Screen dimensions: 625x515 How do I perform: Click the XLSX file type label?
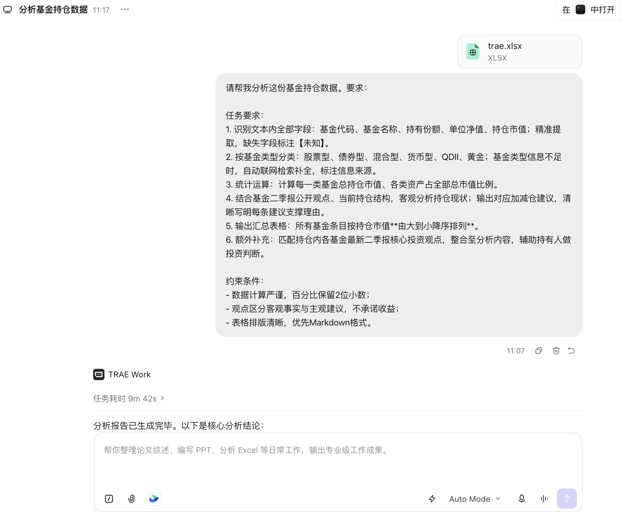497,58
